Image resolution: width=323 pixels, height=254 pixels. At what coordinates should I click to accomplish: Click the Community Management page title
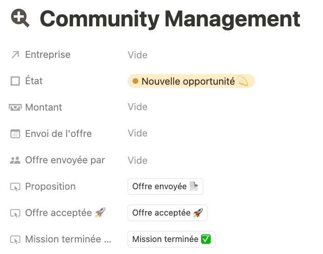pyautogui.click(x=170, y=19)
